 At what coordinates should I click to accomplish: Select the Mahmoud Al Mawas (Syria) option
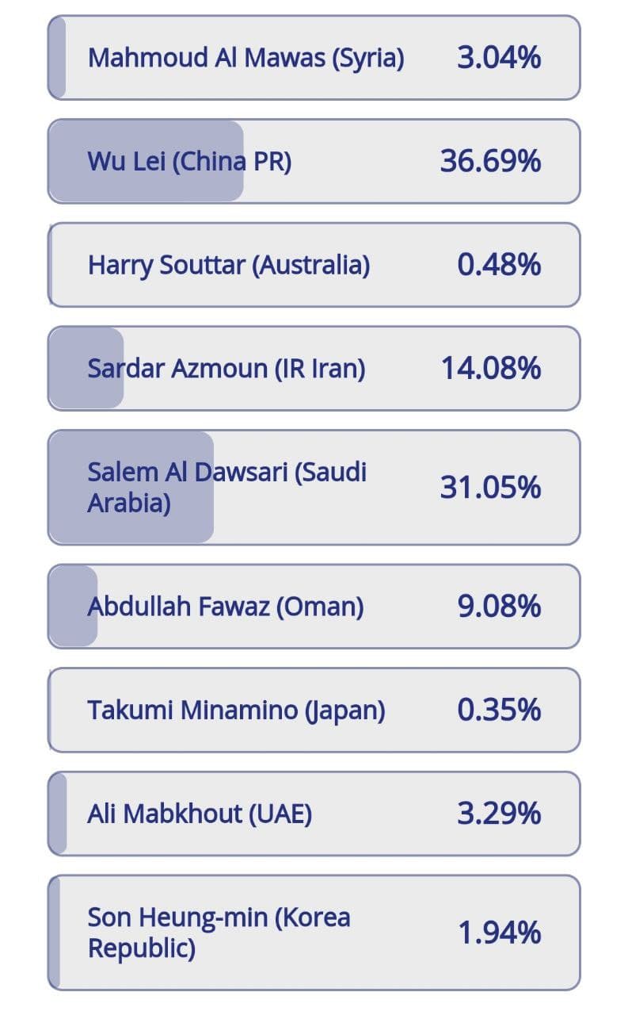[314, 58]
